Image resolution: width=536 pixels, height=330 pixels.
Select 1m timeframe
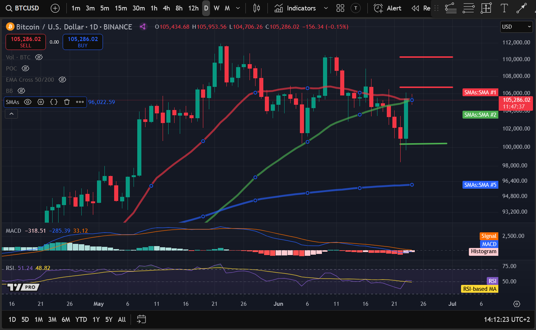click(76, 8)
